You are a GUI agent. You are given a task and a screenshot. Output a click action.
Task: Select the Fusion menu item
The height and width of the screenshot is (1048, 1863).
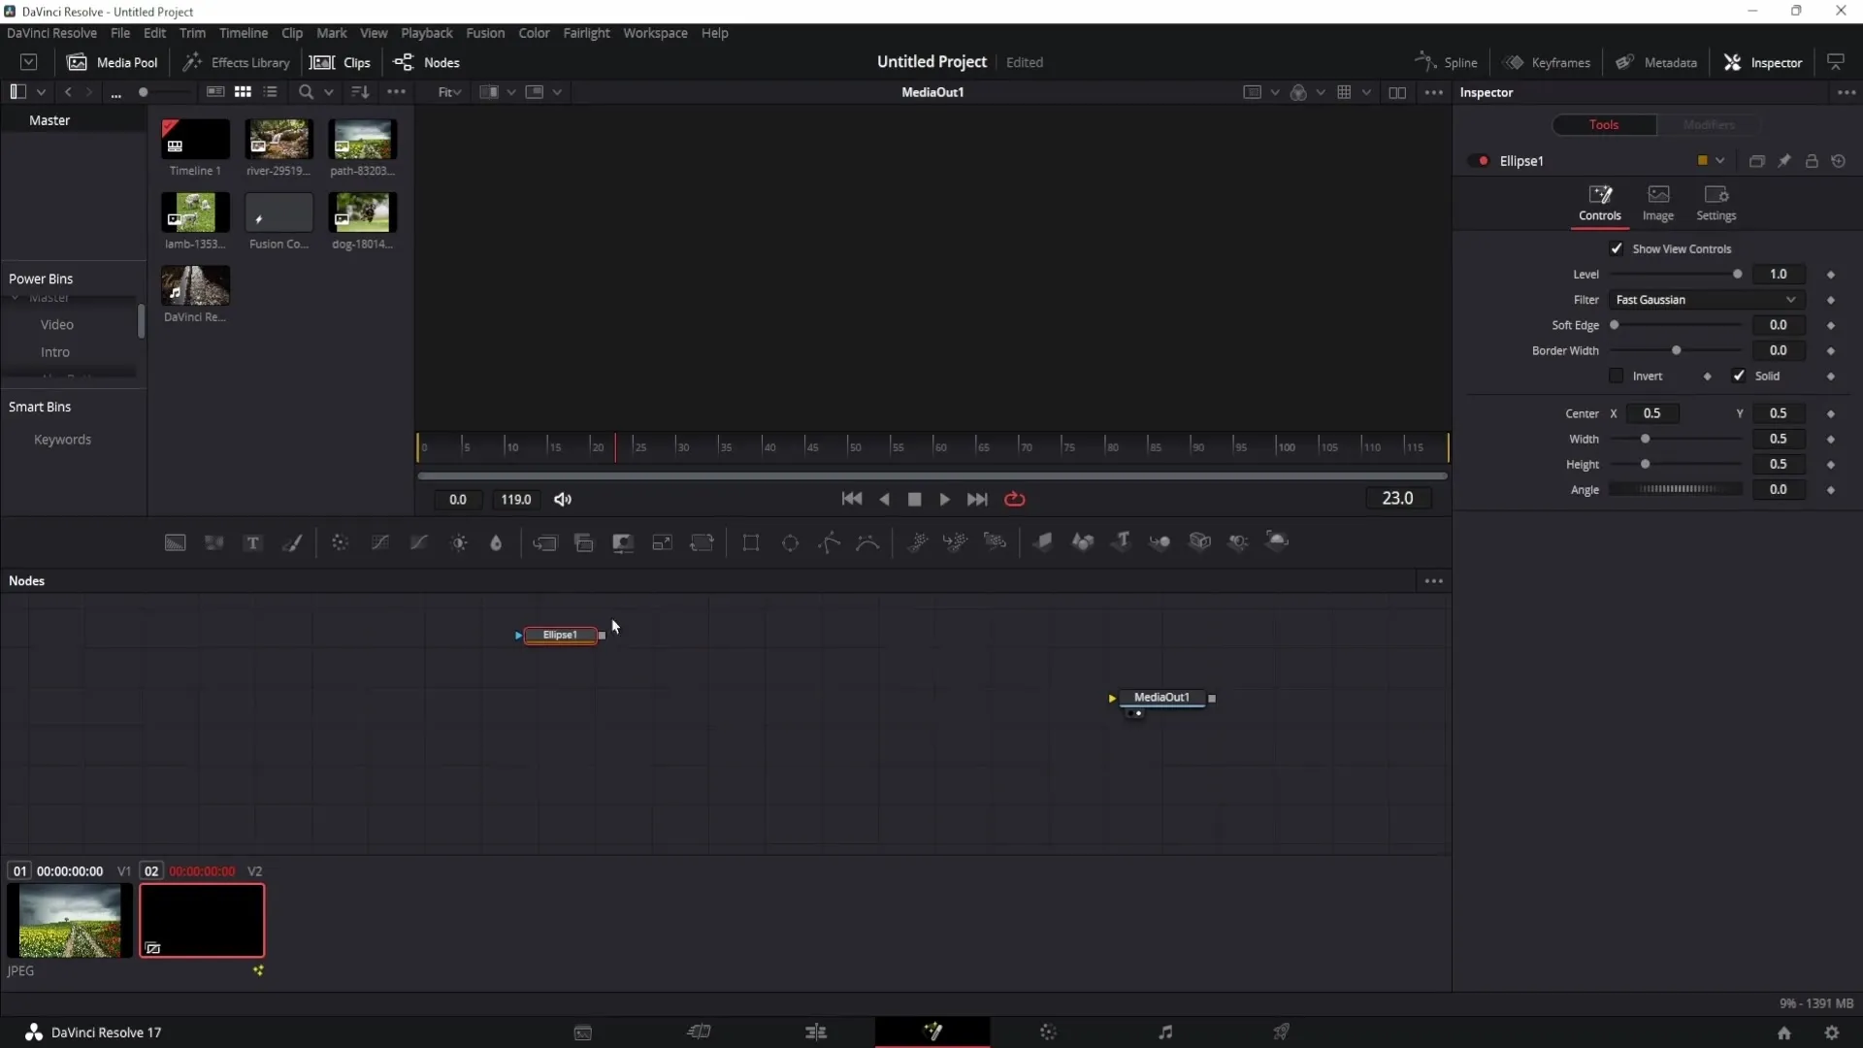(x=483, y=33)
